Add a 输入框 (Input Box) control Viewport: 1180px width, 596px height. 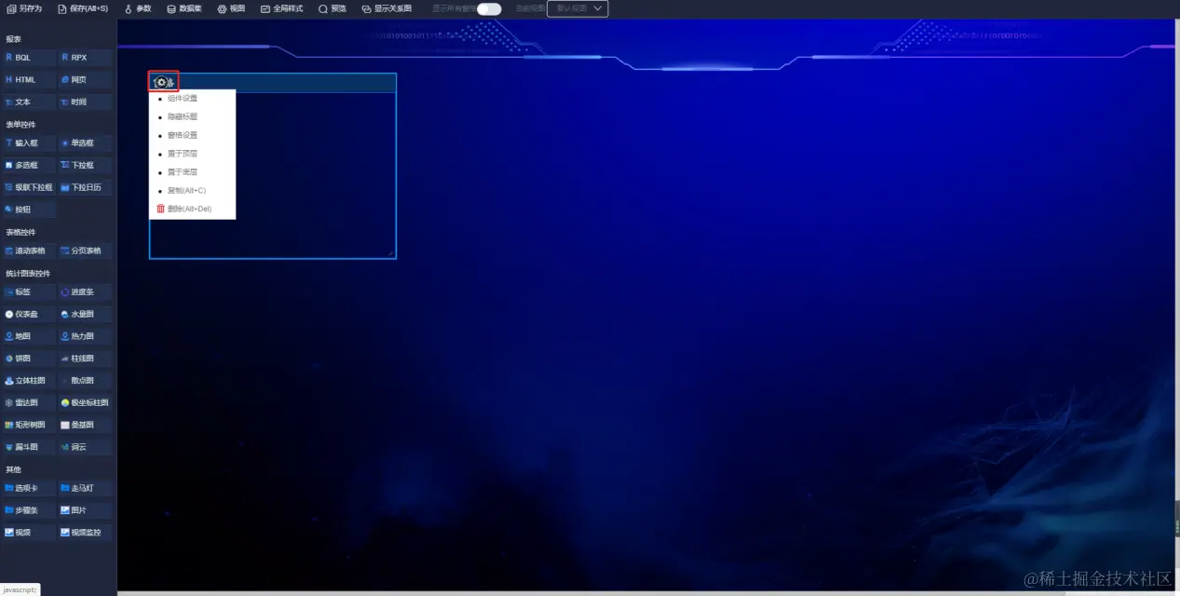pyautogui.click(x=29, y=143)
